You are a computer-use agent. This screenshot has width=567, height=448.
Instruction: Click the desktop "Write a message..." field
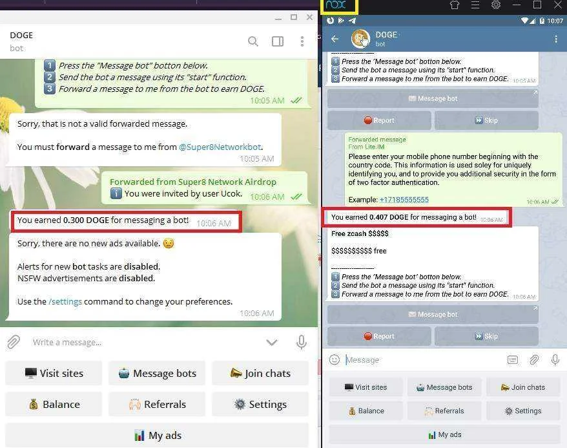click(x=145, y=342)
